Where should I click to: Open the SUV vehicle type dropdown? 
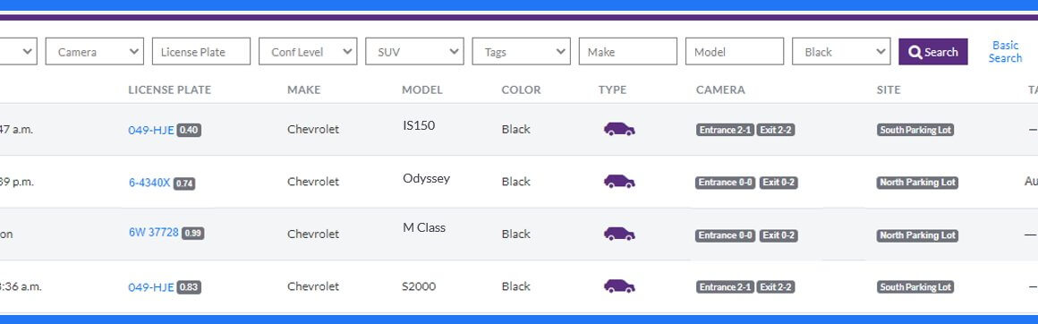pyautogui.click(x=414, y=52)
